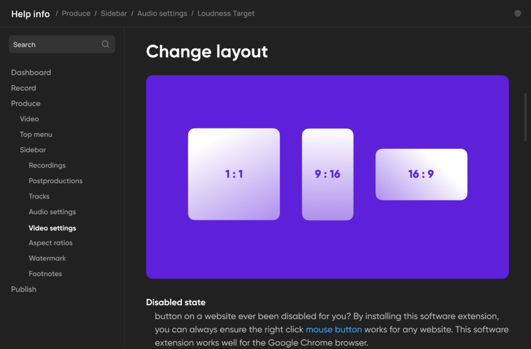531x349 pixels.
Task: Collapse the Produce tree section
Action: [x=25, y=104]
